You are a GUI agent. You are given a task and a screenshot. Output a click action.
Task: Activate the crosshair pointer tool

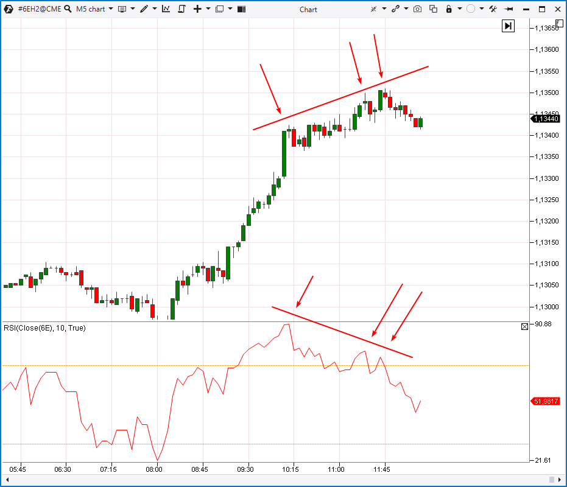[x=373, y=9]
